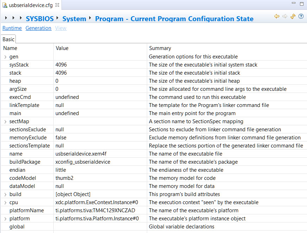The width and height of the screenshot is (307, 233).
Task: Open help with the question mark icon
Action: pos(301,17)
